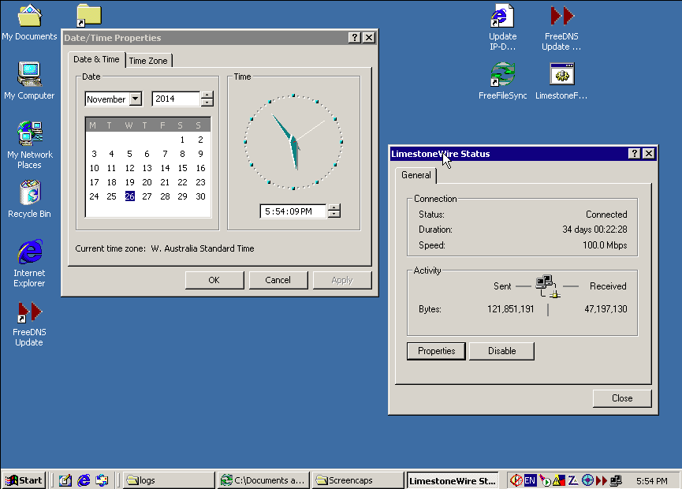Decrease the year with the down arrow
Image resolution: width=682 pixels, height=489 pixels.
pyautogui.click(x=207, y=103)
